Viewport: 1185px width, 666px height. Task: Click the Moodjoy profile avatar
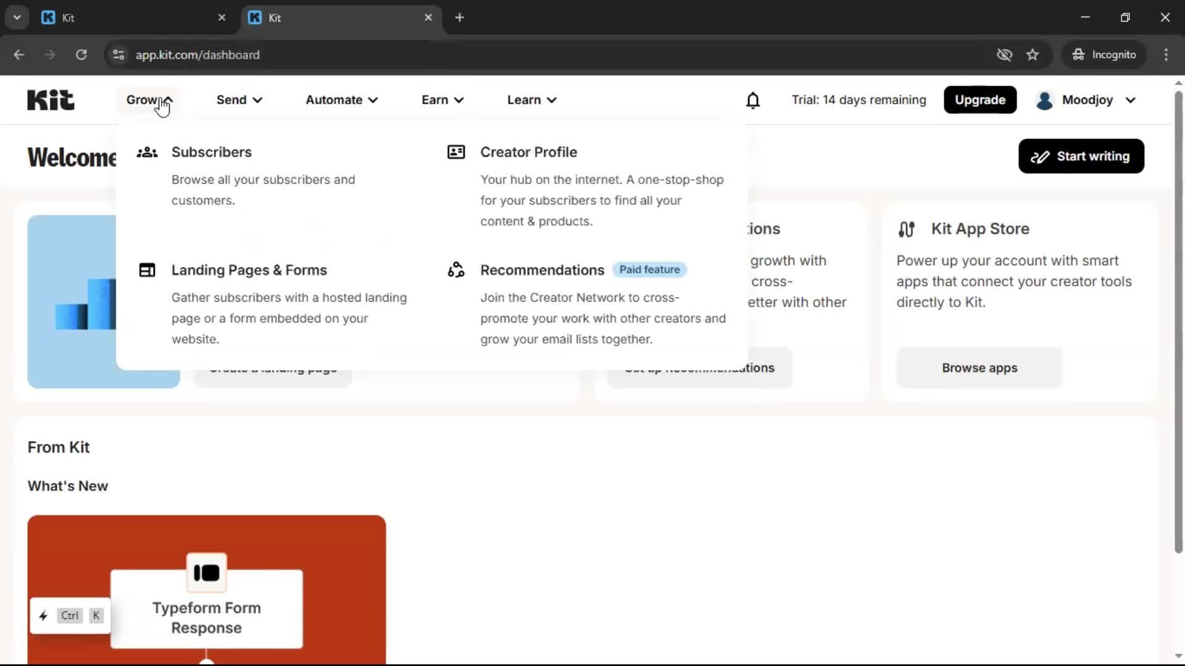(1044, 100)
